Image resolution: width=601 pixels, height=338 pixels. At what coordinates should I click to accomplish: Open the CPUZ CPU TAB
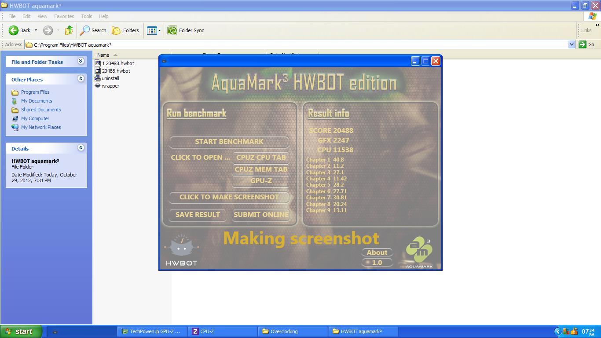pos(261,158)
